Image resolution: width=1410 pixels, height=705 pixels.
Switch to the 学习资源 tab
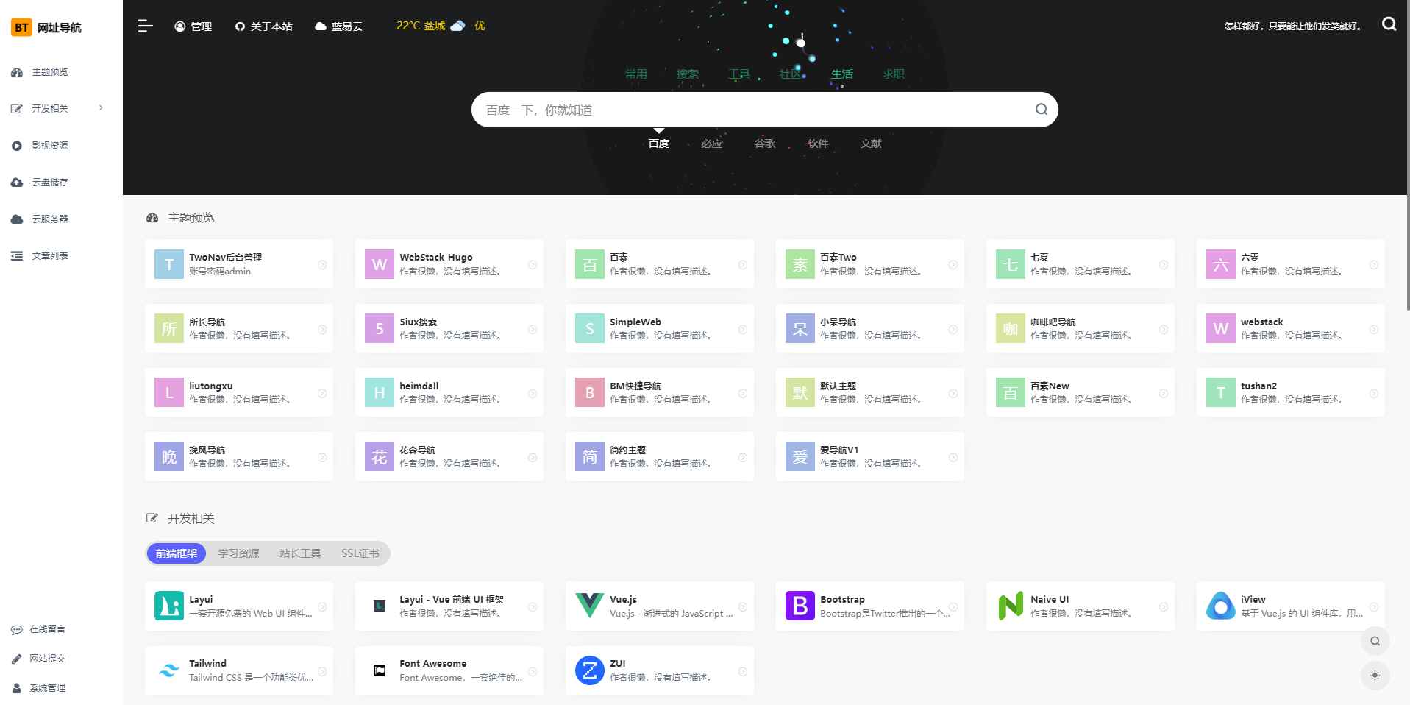coord(237,553)
